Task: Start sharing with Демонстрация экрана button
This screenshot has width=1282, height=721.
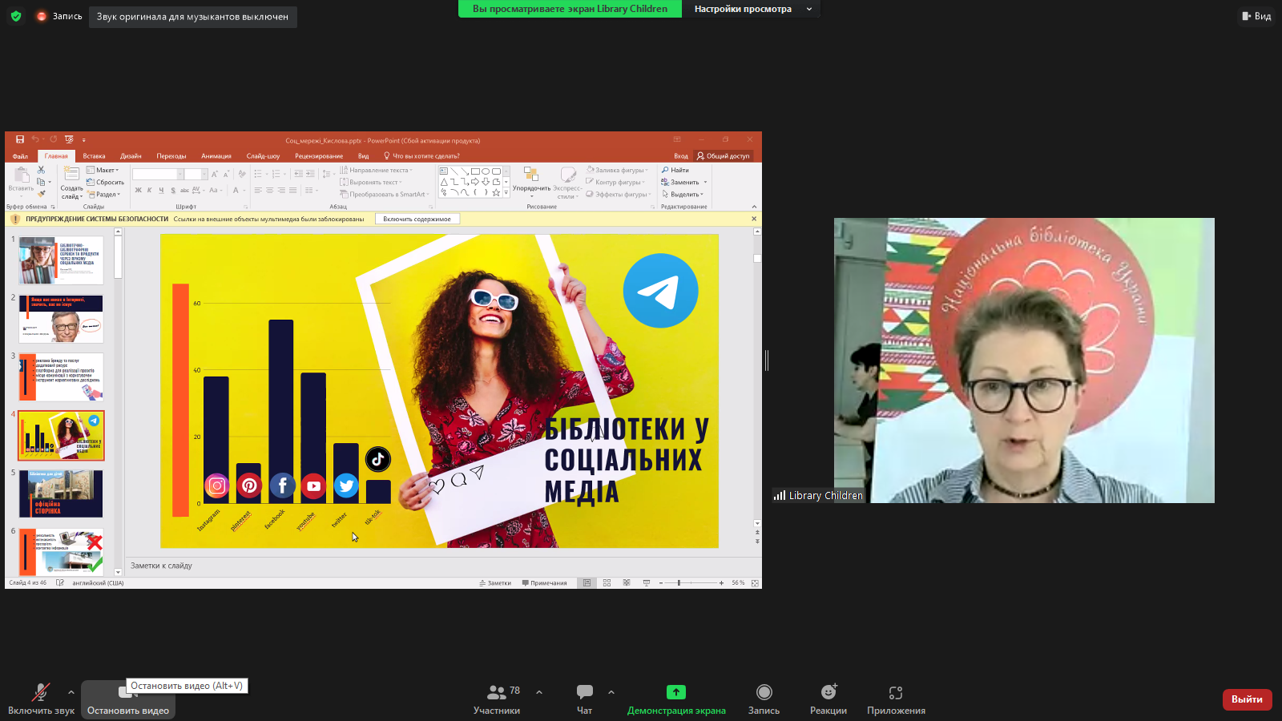Action: tap(676, 699)
